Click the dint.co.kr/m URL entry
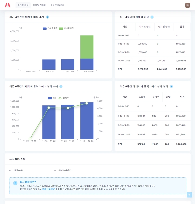Image resolution: width=195 pixels, height=204 pixels. point(65,170)
